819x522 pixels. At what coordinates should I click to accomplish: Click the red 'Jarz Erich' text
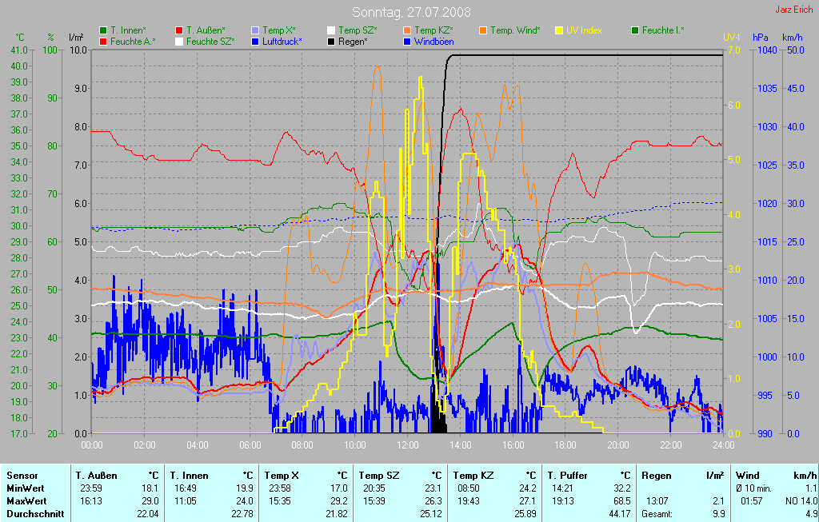click(x=794, y=10)
